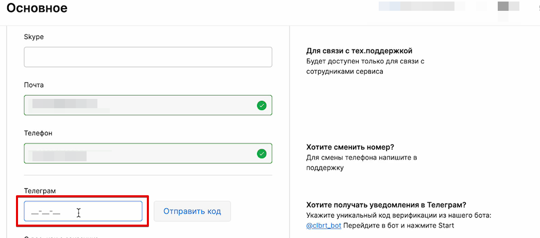
Task: Click heading Хотите сменить номер?
Action: pos(350,147)
